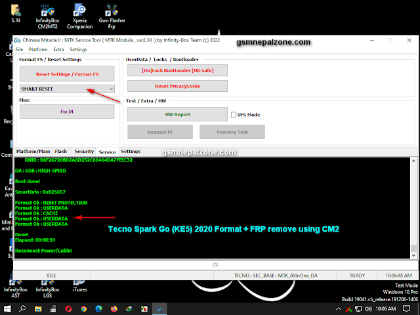Click the 0% progress bar

click(215, 265)
